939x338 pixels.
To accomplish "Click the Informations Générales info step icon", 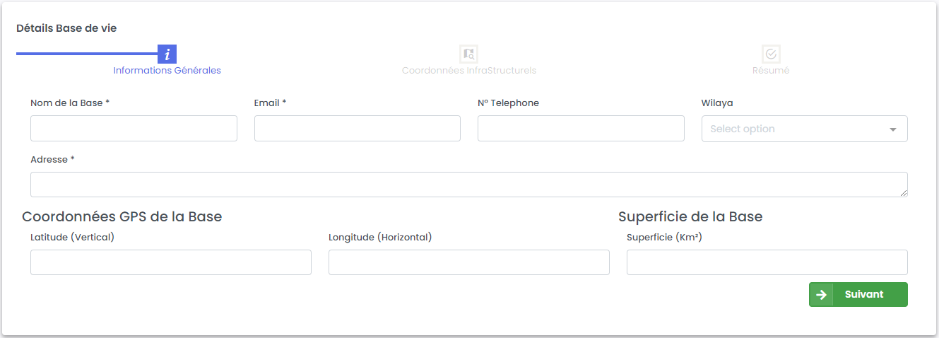I will point(167,54).
